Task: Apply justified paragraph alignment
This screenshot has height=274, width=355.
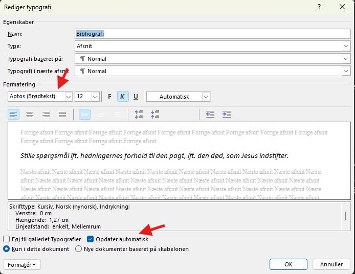Action: (x=62, y=115)
